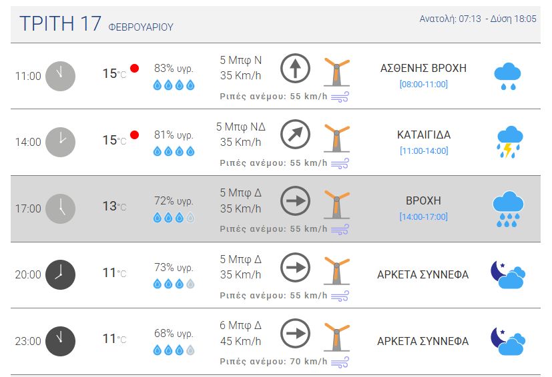552x377 pixels.
Task: Click the wind gust icon at 23:00
Action: [340, 362]
